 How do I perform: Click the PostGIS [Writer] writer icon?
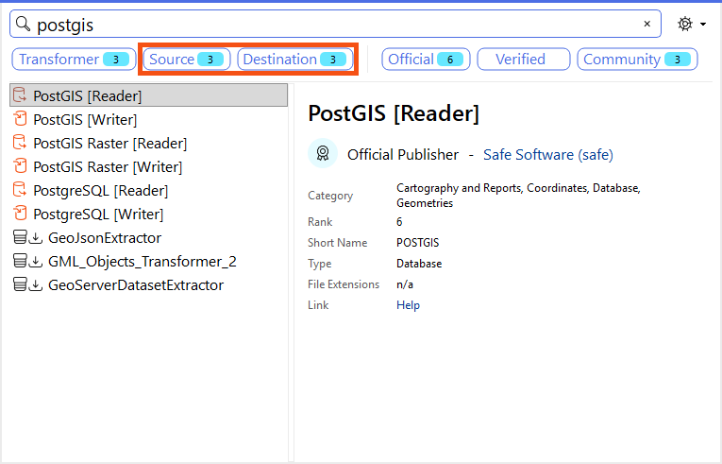coord(20,119)
